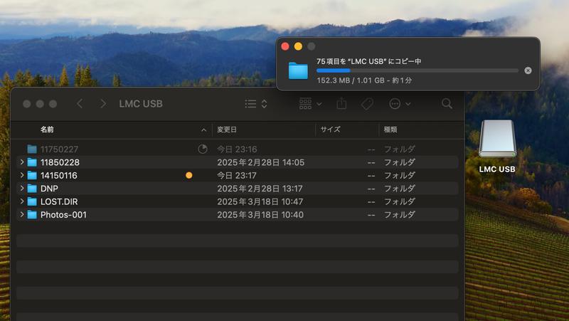
Task: Open the list view switcher in toolbar
Action: coord(256,104)
